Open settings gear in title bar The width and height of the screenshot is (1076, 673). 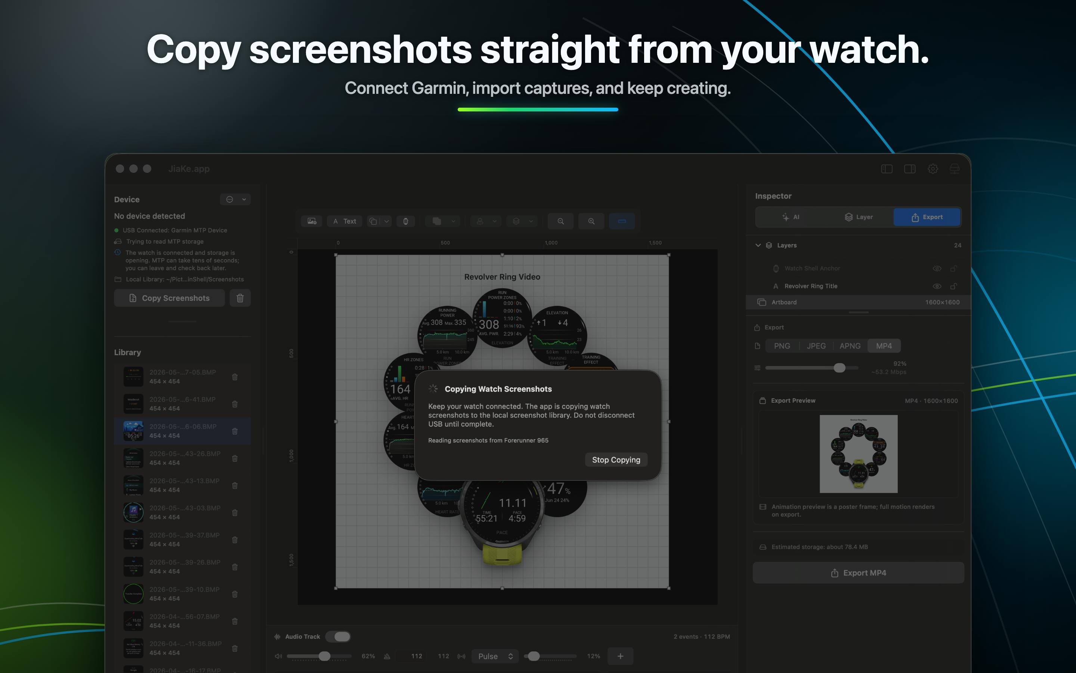coord(933,169)
